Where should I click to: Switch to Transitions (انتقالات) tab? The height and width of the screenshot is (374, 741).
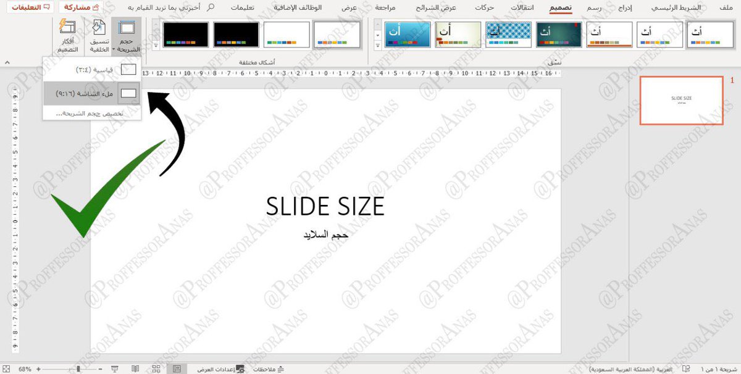pyautogui.click(x=523, y=8)
